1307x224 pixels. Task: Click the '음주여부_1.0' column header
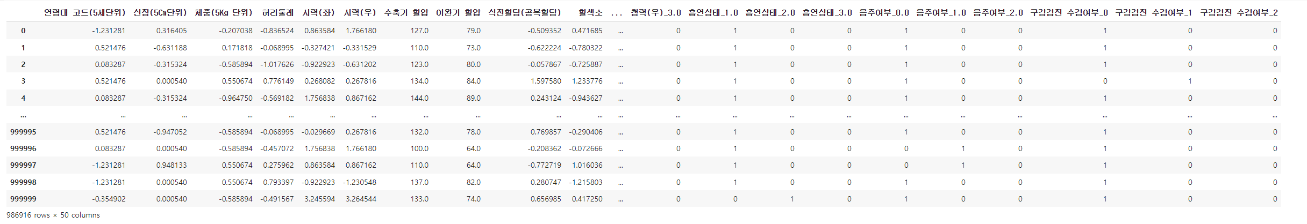point(941,13)
